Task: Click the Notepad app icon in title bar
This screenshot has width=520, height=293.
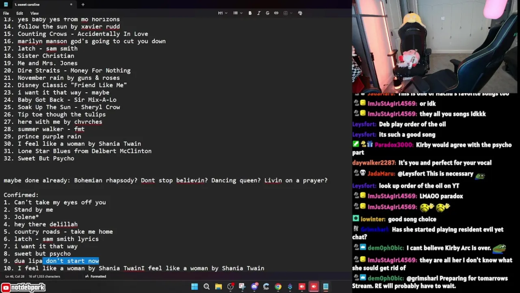Action: click(x=6, y=4)
